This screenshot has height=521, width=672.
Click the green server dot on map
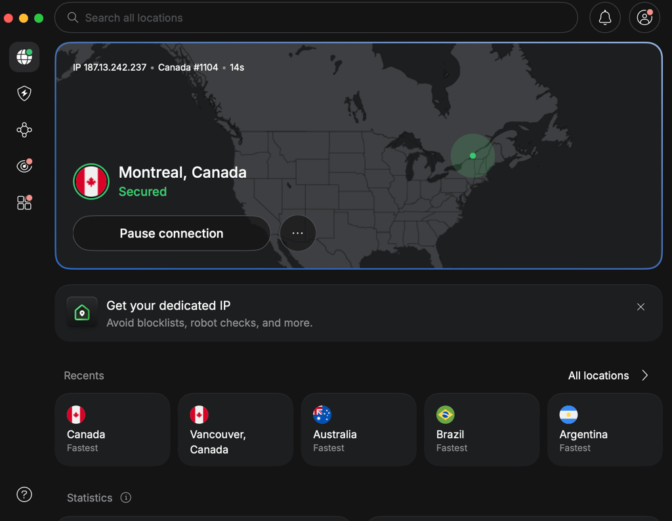coord(472,156)
